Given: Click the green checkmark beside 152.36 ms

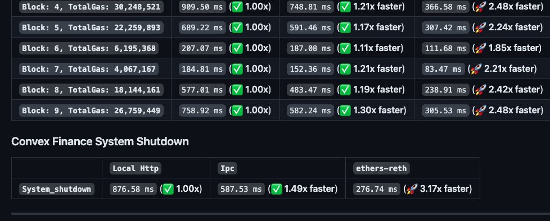Looking at the screenshot, I should 345,69.
